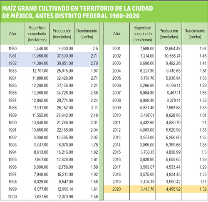Select the yellow highlighted 2020 year cell

116,189
